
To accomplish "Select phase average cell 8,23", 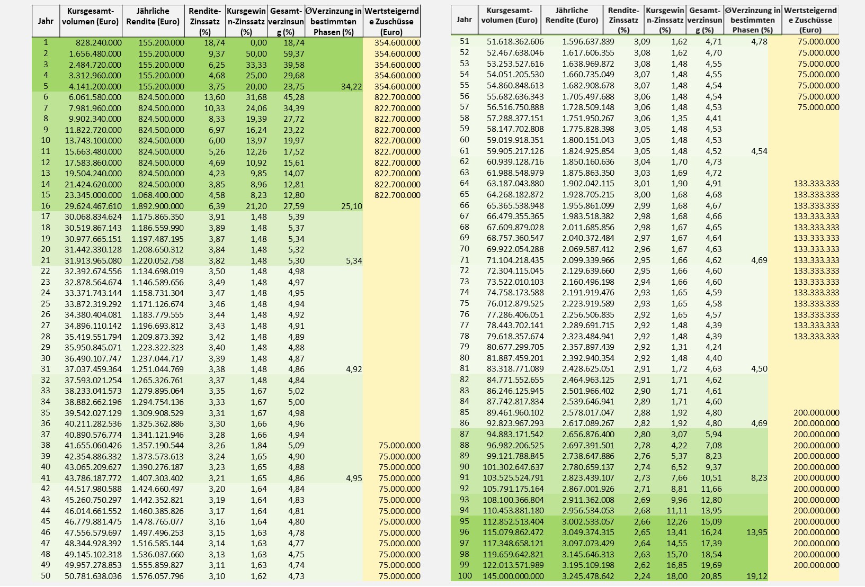I will [759, 478].
